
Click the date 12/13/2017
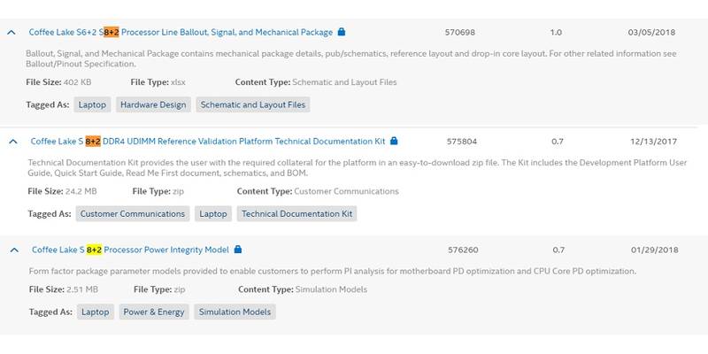coord(654,142)
